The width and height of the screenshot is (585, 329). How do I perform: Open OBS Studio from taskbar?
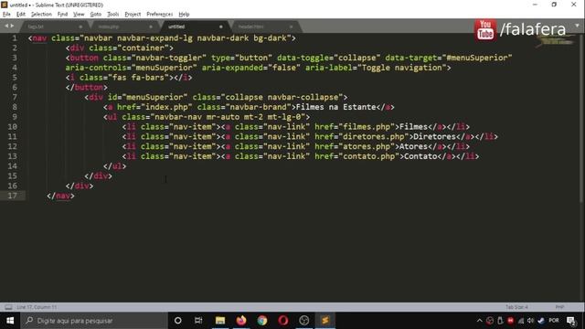click(x=304, y=321)
